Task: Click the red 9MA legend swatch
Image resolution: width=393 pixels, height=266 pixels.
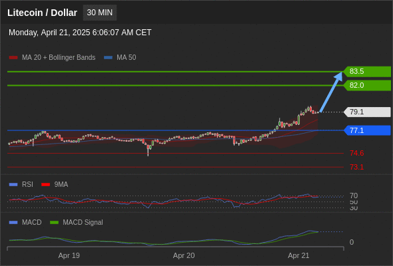Action: [45, 185]
